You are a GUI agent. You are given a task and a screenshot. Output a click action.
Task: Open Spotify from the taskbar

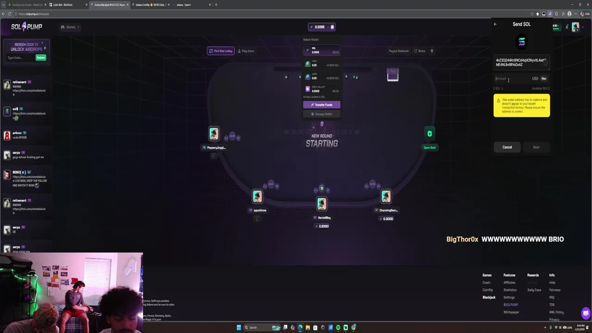[x=338, y=327]
